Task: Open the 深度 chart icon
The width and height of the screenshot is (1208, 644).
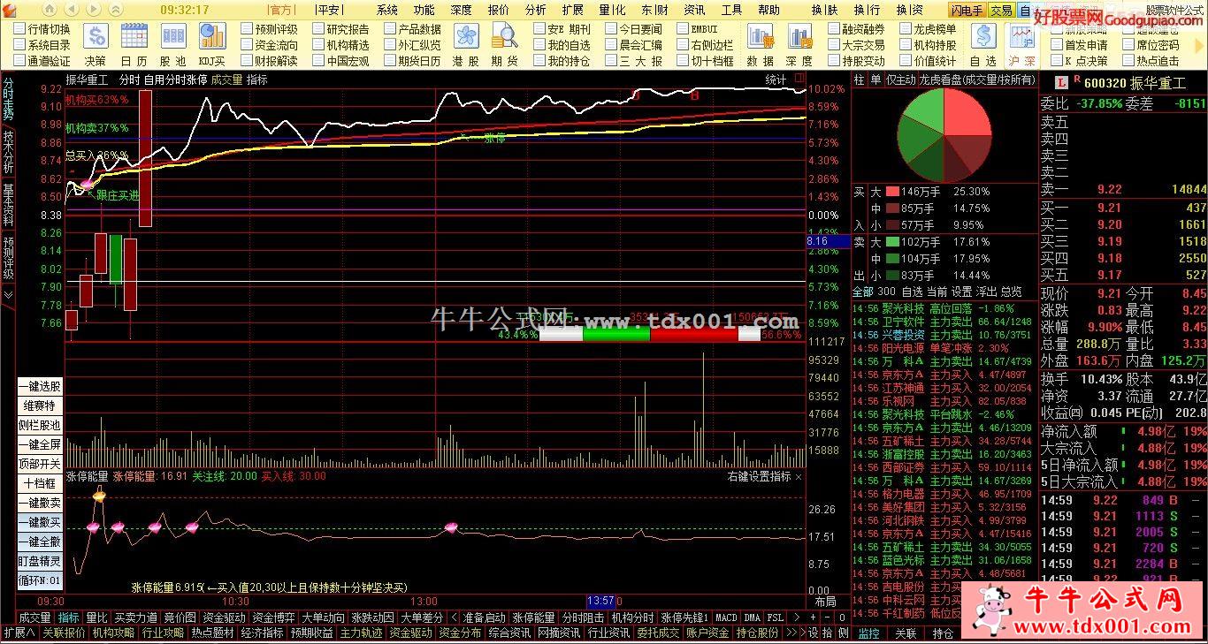Action: tap(799, 36)
